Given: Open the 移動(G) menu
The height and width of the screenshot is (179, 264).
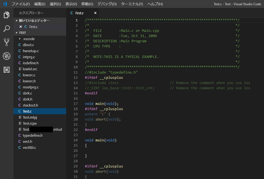Looking at the screenshot, I should [x=87, y=4].
